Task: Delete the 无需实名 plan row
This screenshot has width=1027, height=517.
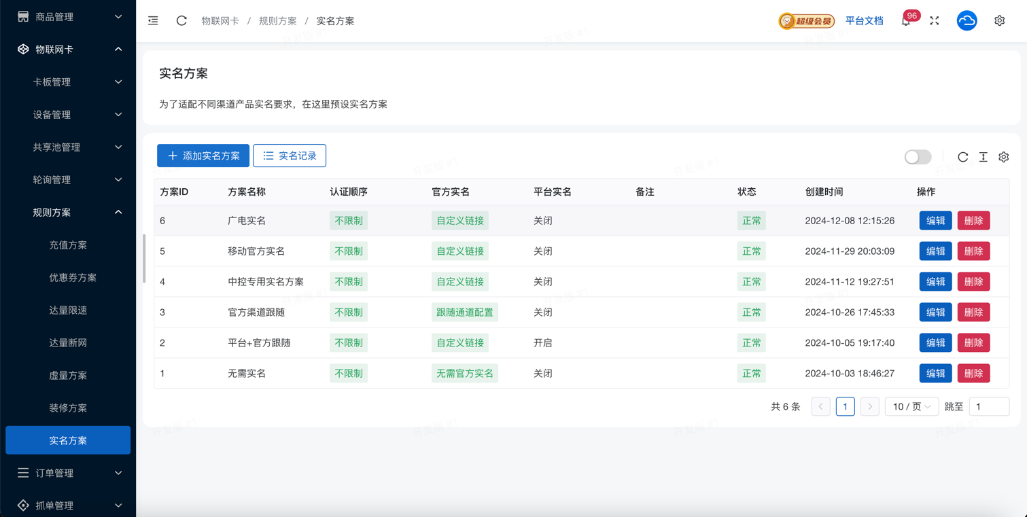Action: pyautogui.click(x=973, y=374)
